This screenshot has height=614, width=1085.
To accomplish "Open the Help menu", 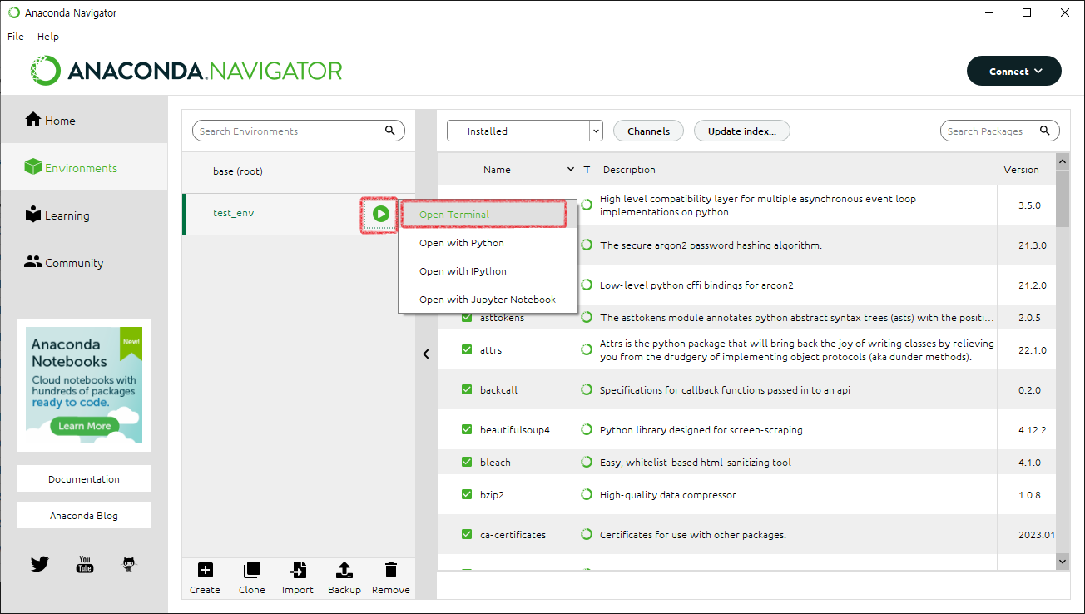I will (48, 37).
